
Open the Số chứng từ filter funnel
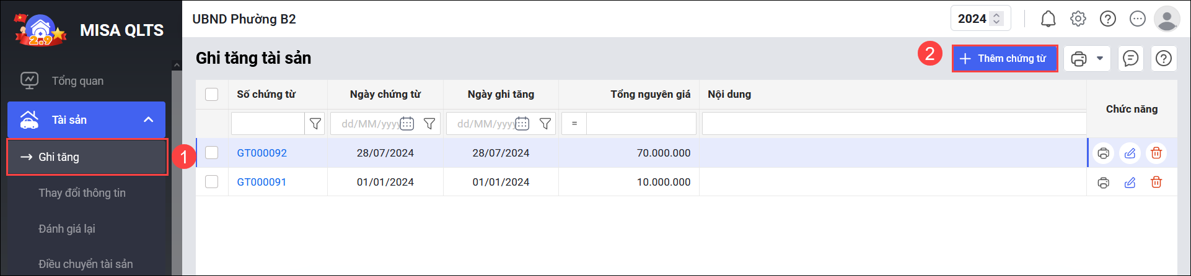coord(315,124)
